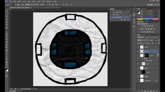This screenshot has width=165, height=92.
Task: Select the Zoom tool
Action: pyautogui.click(x=7, y=65)
